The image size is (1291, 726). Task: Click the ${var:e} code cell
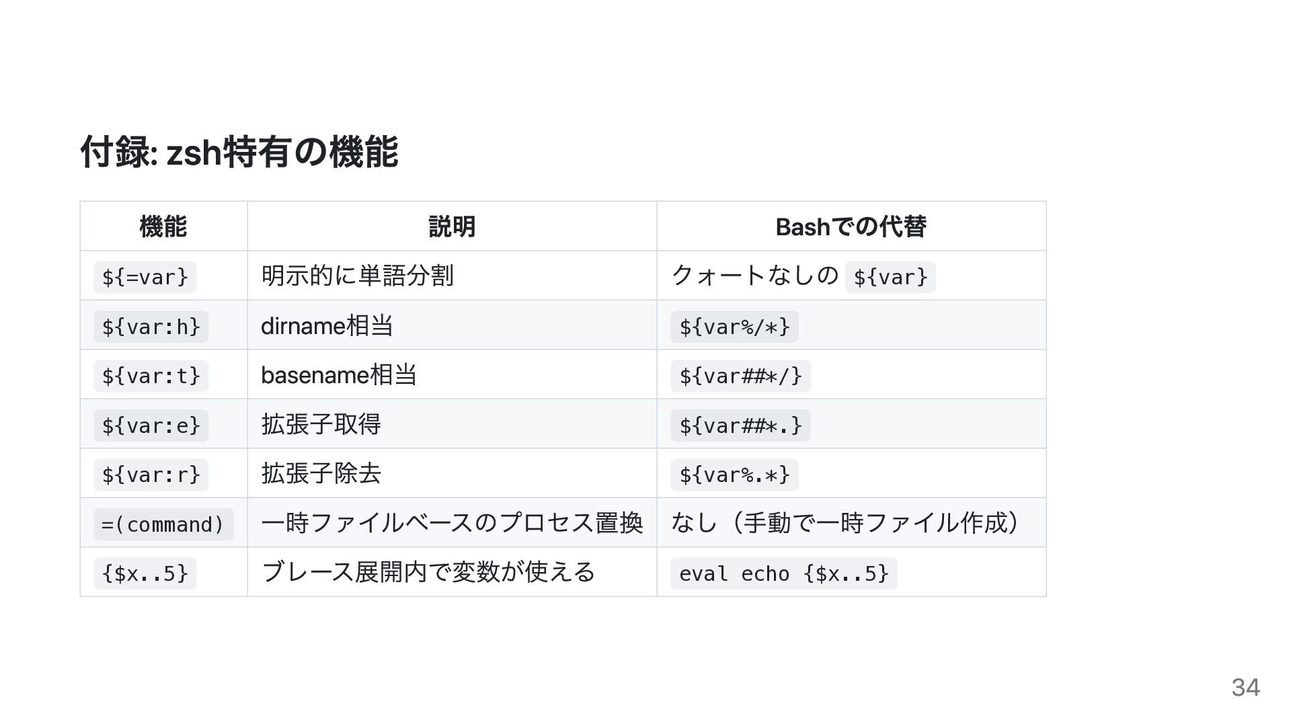(x=151, y=426)
